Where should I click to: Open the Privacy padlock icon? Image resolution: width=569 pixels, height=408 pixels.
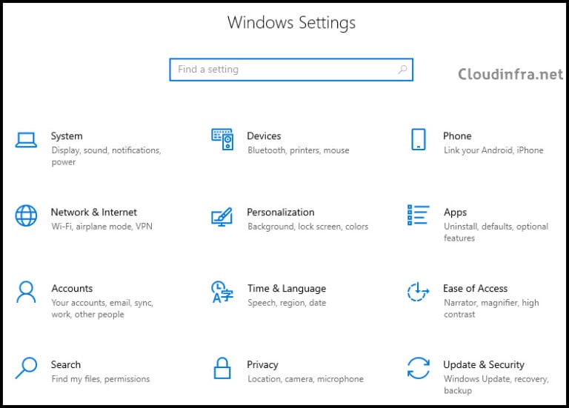click(x=222, y=368)
